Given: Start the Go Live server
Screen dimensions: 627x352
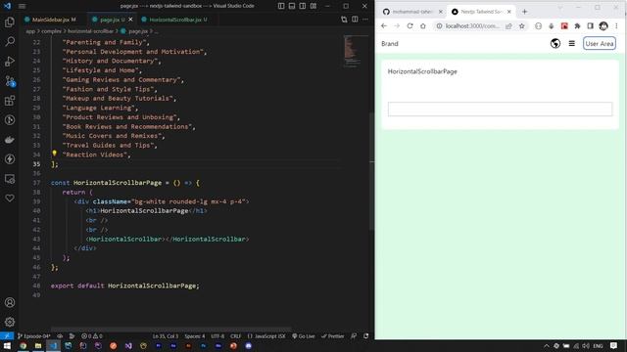Looking at the screenshot, I should (304, 336).
